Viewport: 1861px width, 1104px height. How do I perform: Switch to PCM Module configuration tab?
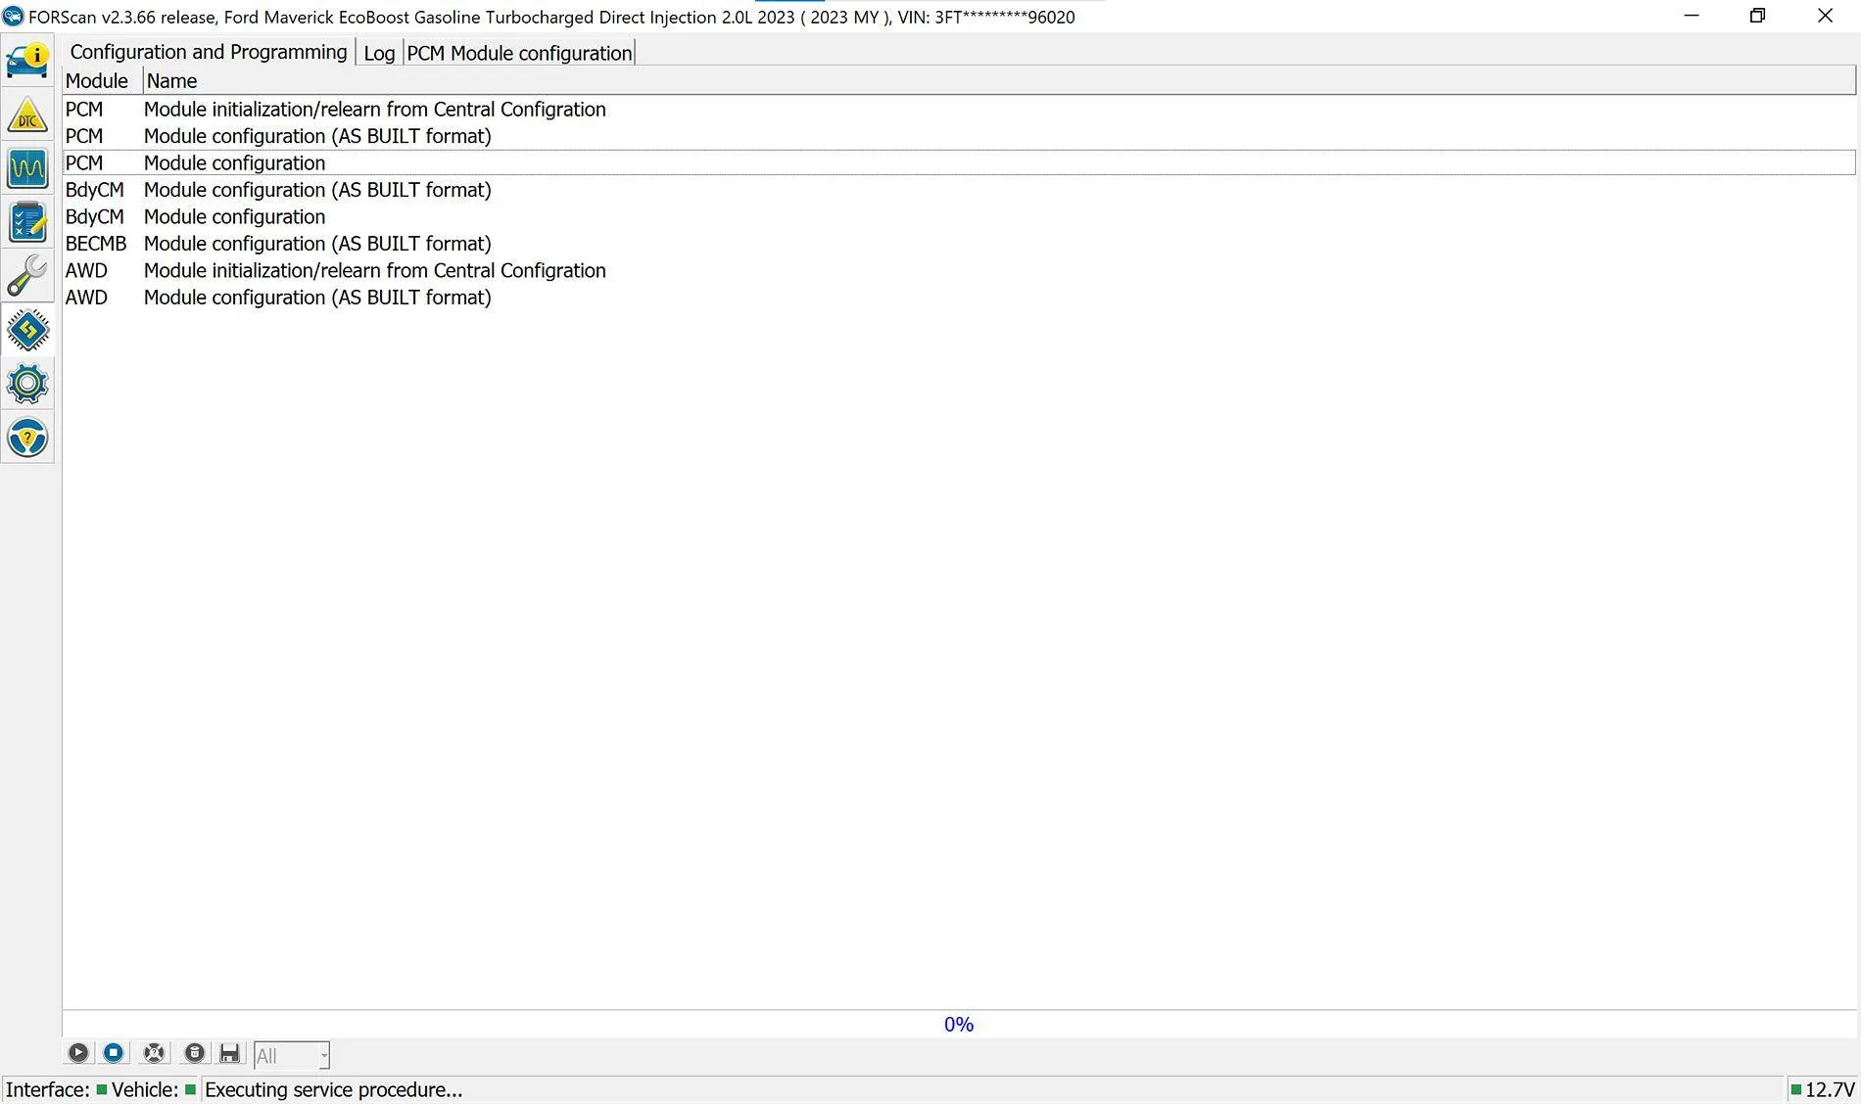pyautogui.click(x=519, y=53)
